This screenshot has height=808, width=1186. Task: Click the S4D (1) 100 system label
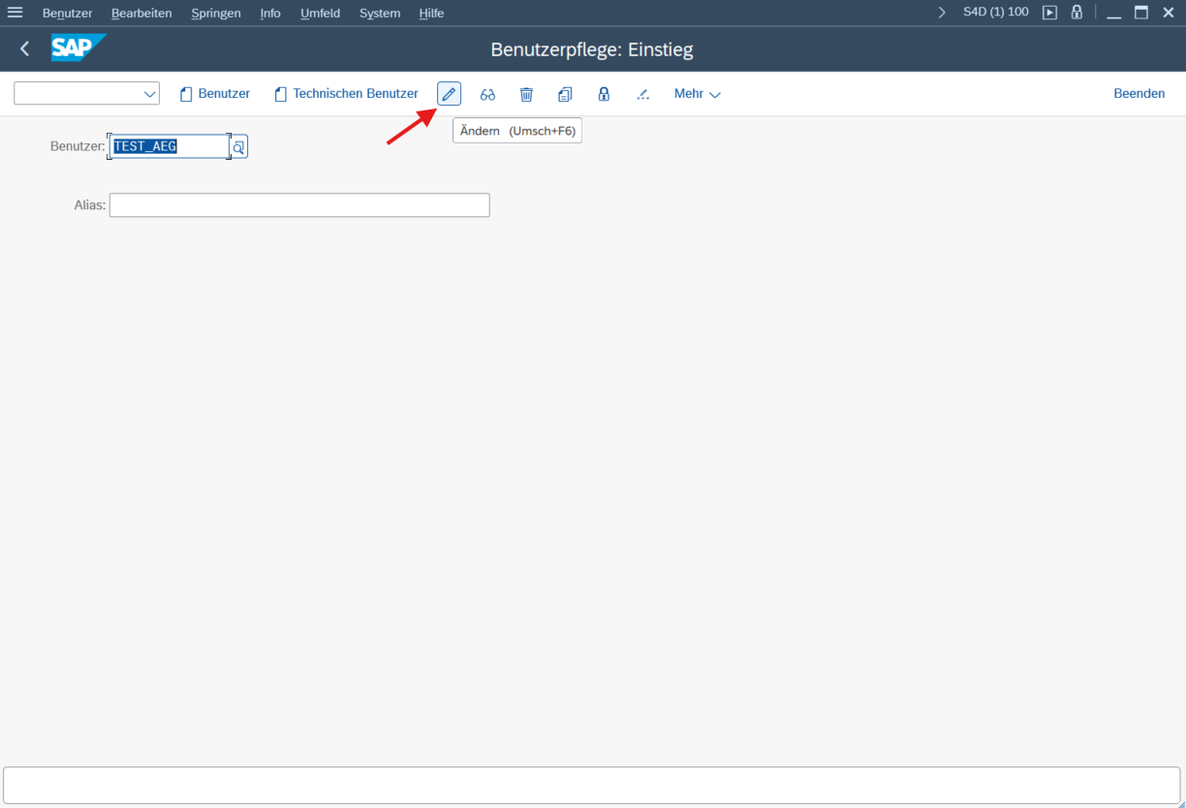click(x=996, y=13)
